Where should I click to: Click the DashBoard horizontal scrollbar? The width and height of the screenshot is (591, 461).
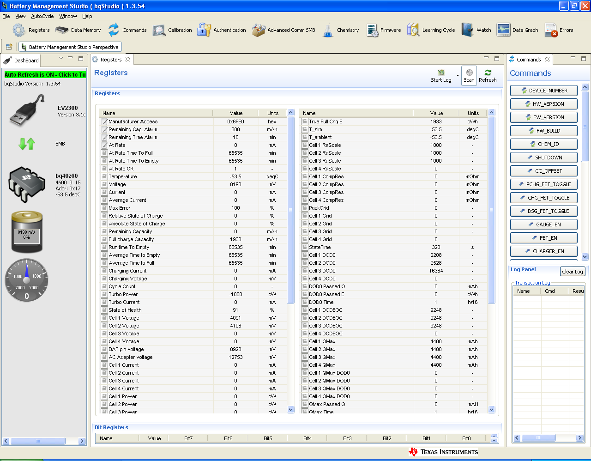pyautogui.click(x=43, y=441)
